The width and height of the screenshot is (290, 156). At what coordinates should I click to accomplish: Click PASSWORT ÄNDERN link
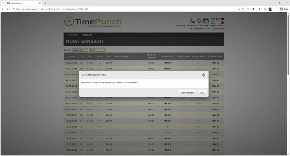pos(185,26)
